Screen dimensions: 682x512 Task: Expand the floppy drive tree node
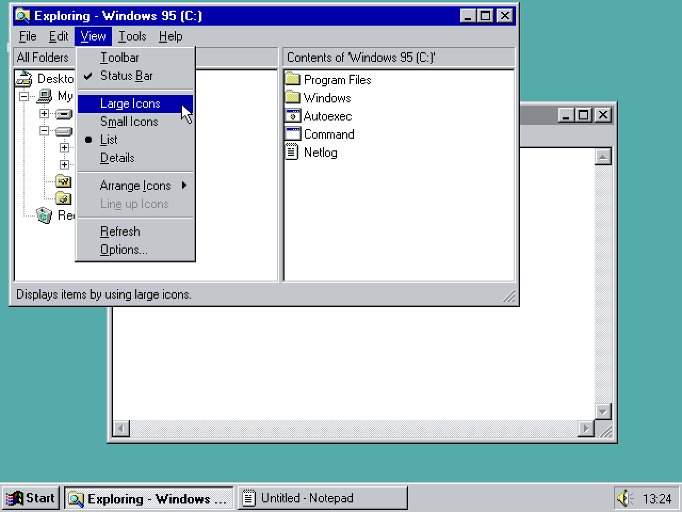44,114
